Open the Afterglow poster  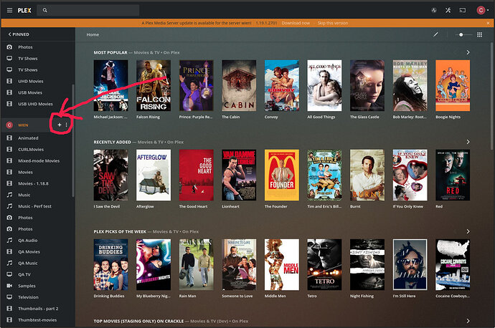coord(154,175)
